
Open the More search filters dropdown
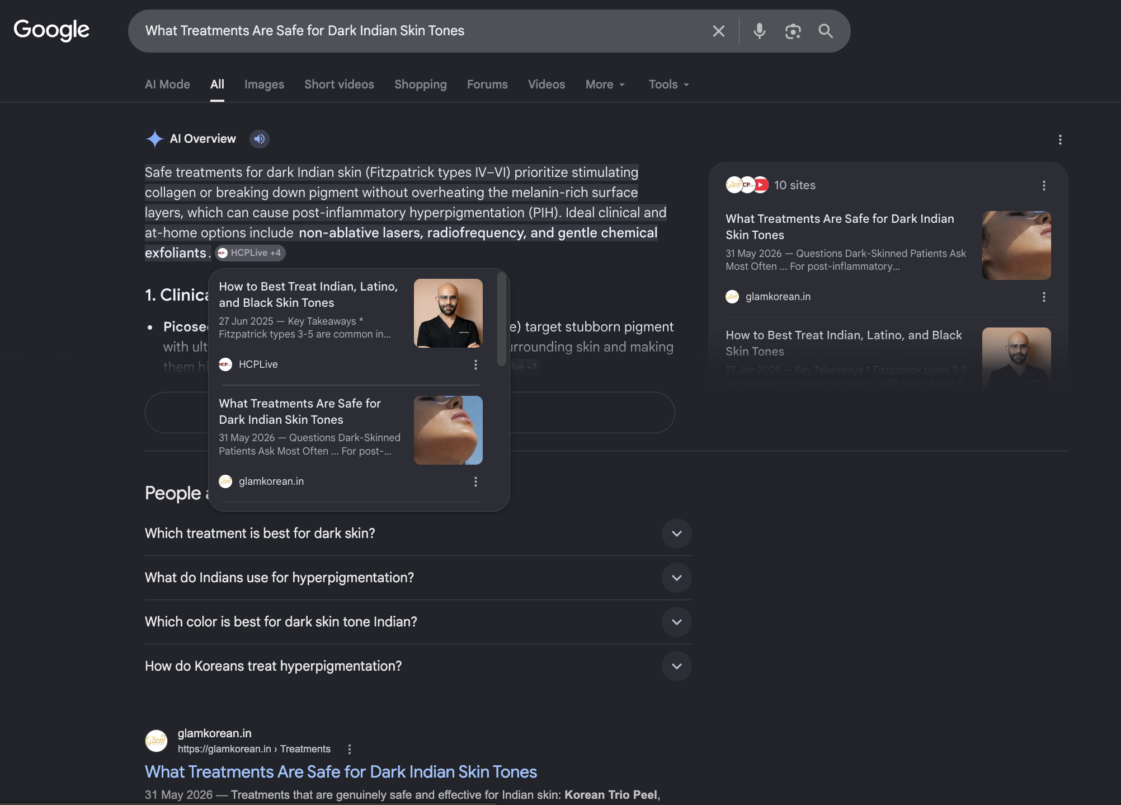point(605,85)
